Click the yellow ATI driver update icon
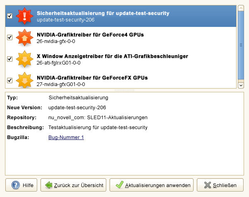 [24, 59]
